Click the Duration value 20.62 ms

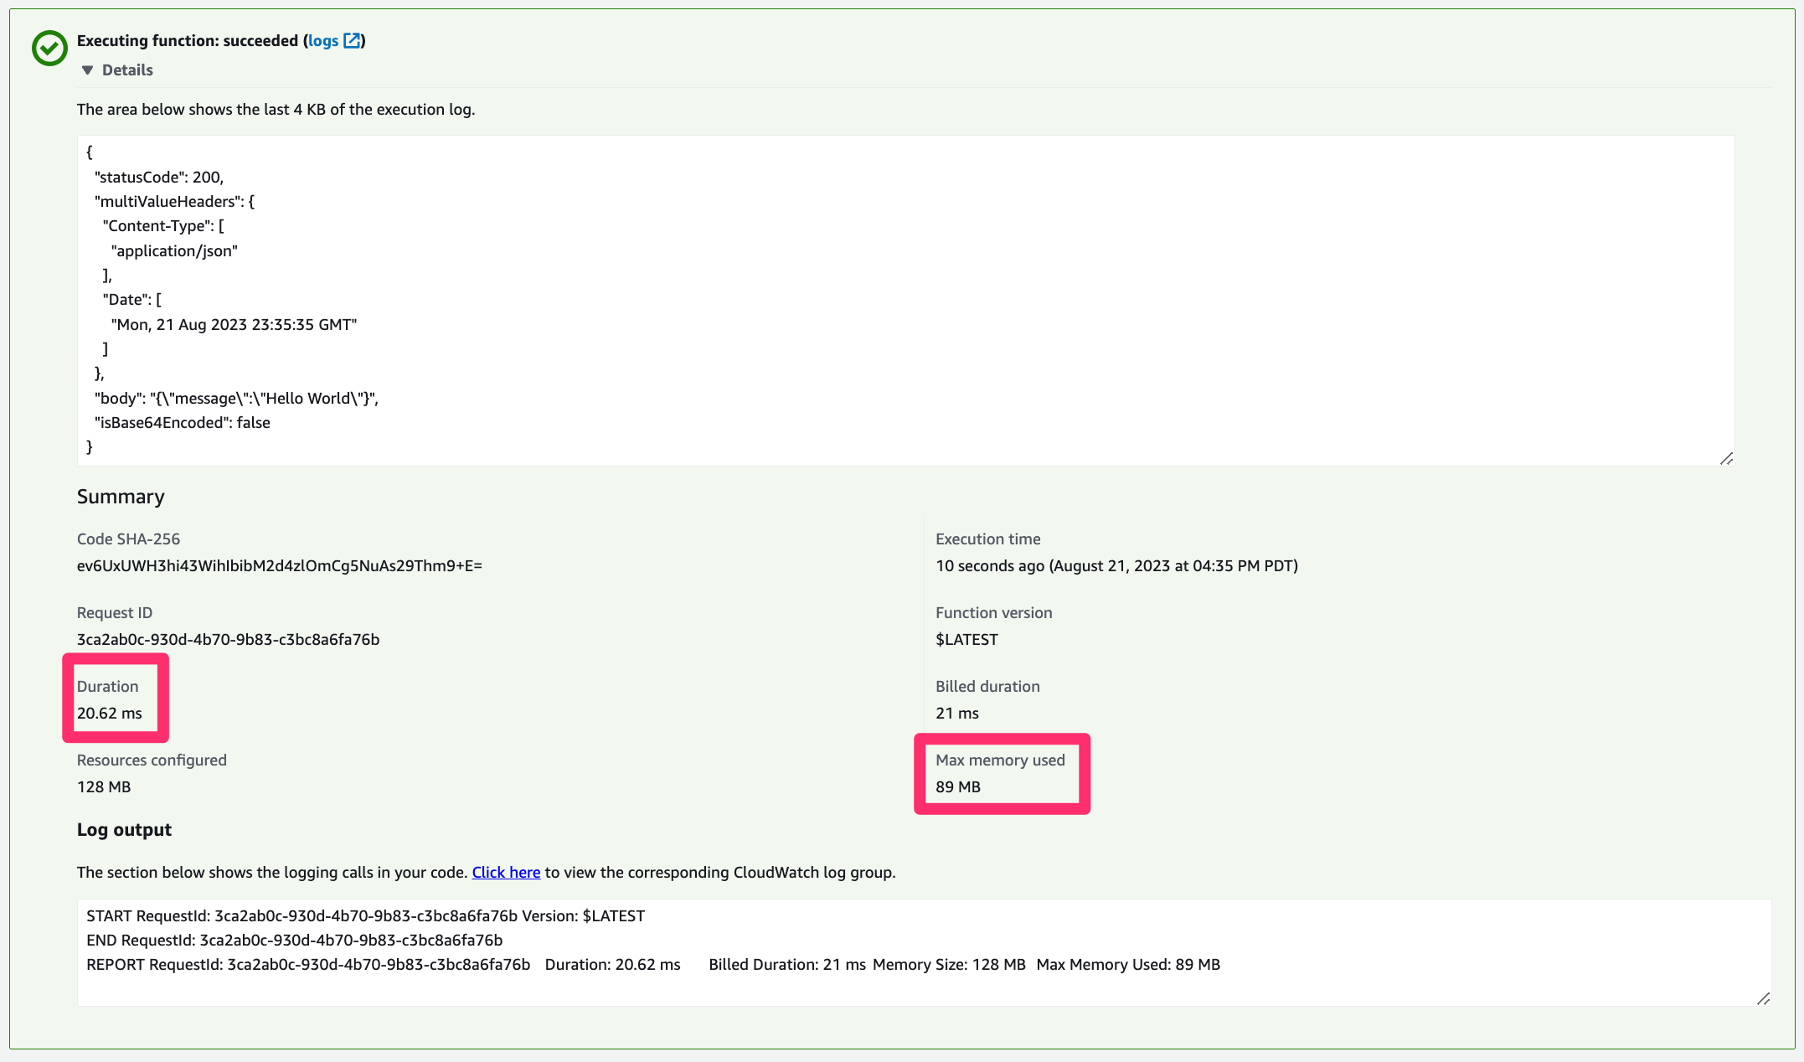pyautogui.click(x=110, y=713)
